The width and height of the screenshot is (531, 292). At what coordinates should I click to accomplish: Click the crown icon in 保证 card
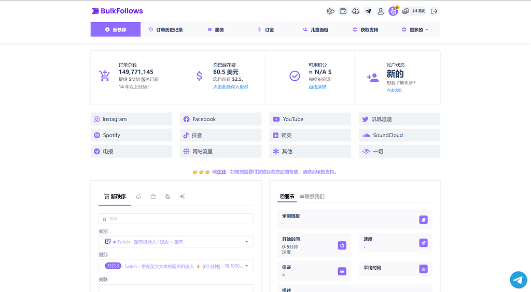(342, 271)
